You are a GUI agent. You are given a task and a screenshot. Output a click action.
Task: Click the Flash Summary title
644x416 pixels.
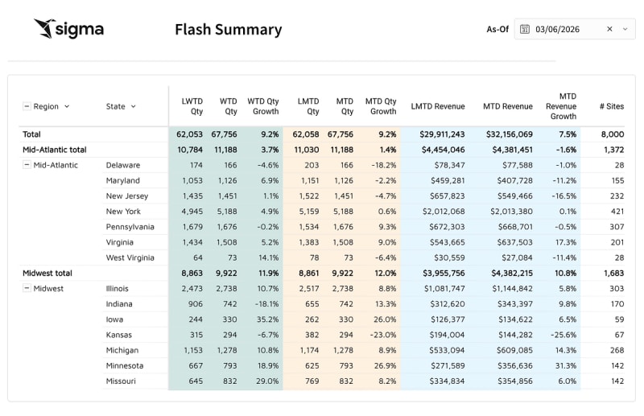[x=228, y=31]
